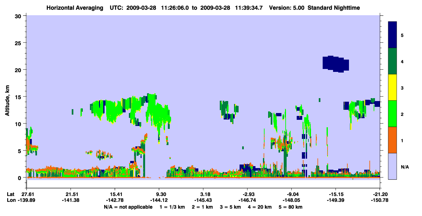Click the longitude value -142.78
Screen dimensions: 422x216
coord(115,200)
